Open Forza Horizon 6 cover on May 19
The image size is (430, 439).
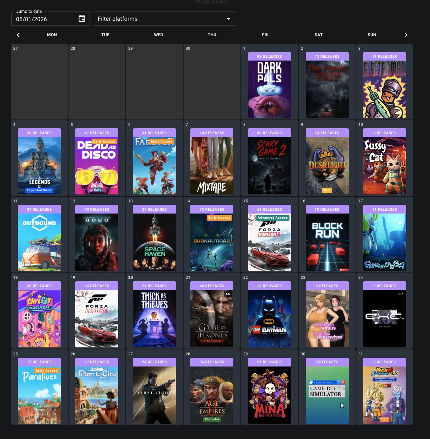coord(97,319)
